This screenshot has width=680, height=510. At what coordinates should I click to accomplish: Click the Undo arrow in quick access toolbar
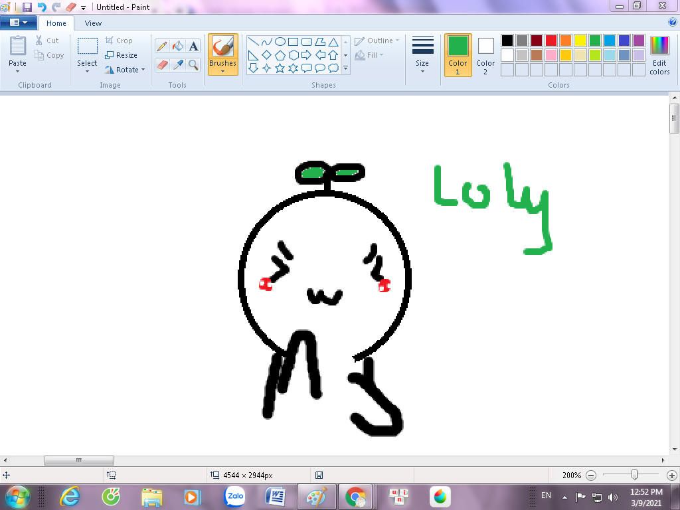click(42, 7)
